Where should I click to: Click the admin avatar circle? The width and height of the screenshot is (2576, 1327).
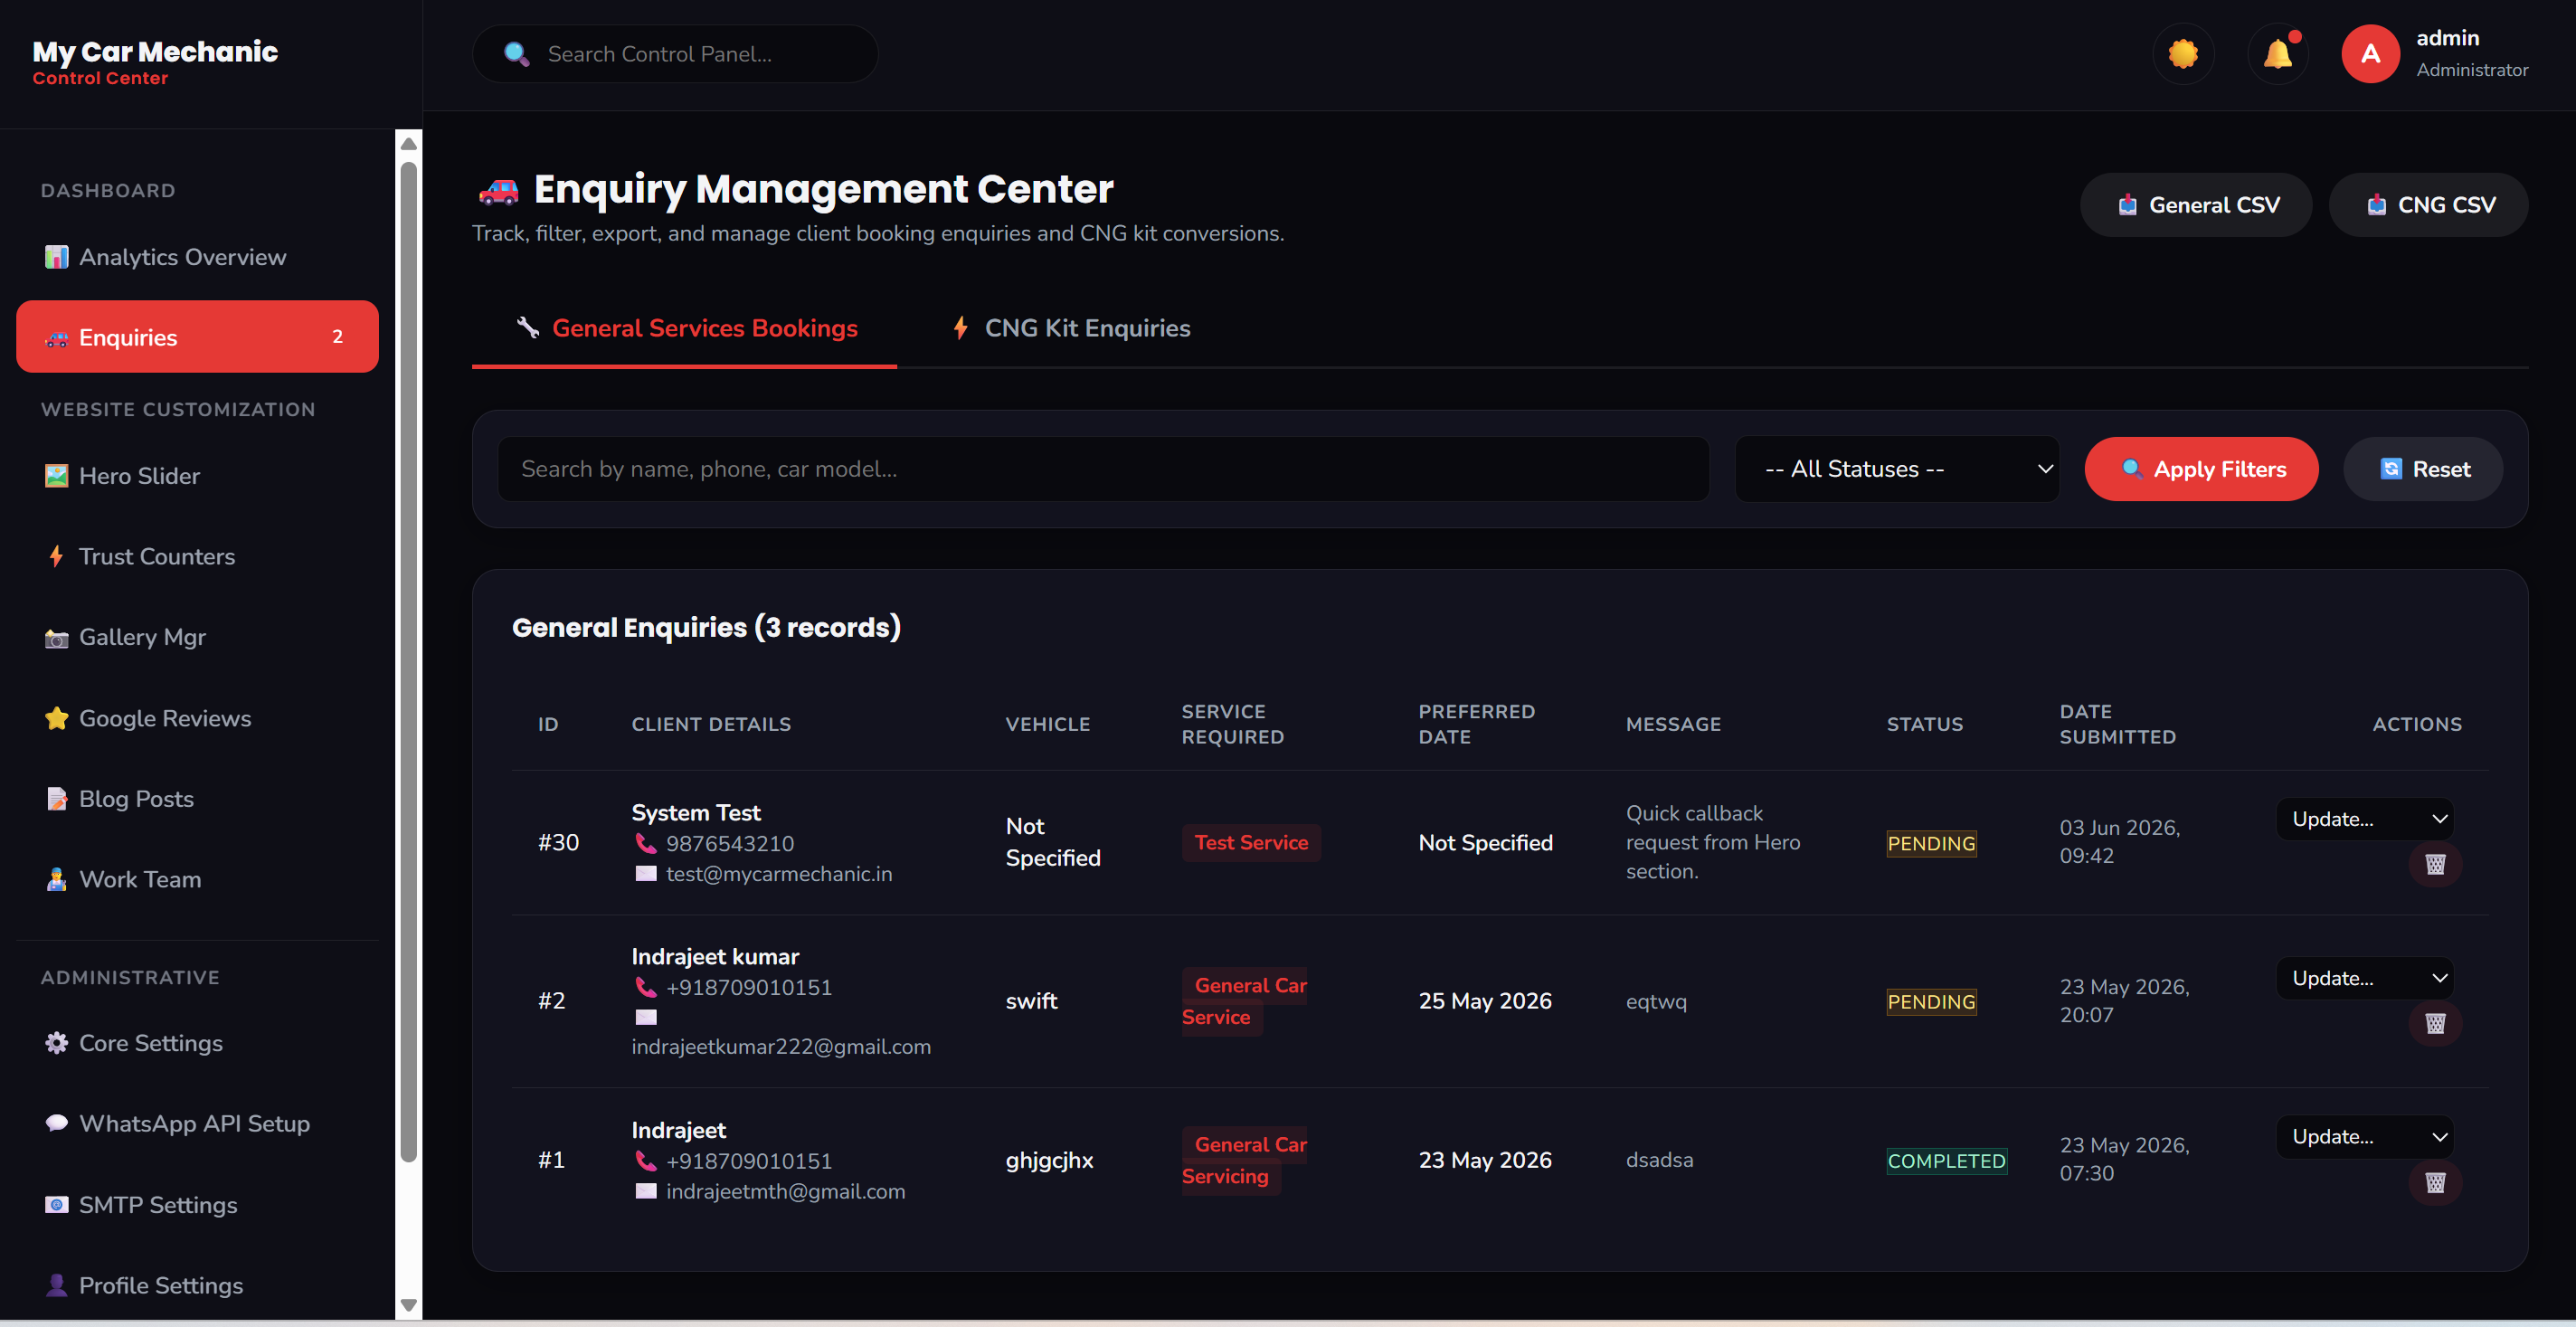2370,54
